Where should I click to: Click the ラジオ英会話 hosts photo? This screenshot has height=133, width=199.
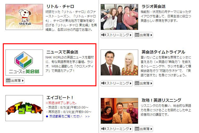pos(119,17)
